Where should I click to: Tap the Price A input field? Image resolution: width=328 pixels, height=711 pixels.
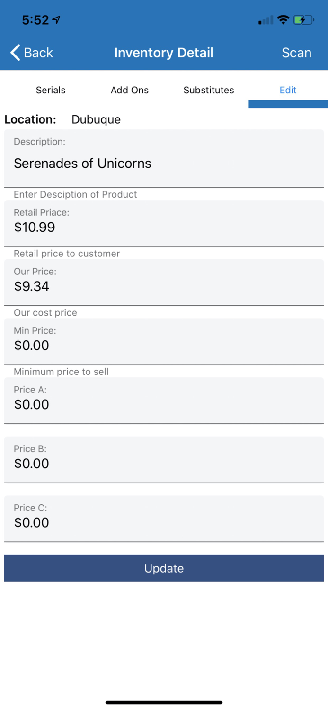pos(164,404)
